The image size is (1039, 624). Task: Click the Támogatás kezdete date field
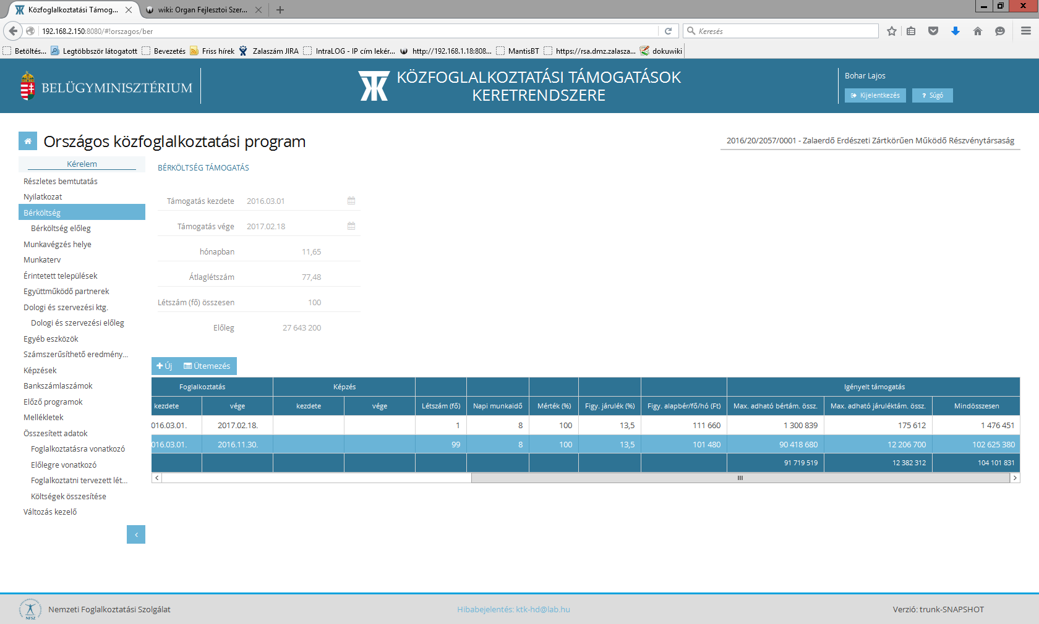click(x=294, y=201)
